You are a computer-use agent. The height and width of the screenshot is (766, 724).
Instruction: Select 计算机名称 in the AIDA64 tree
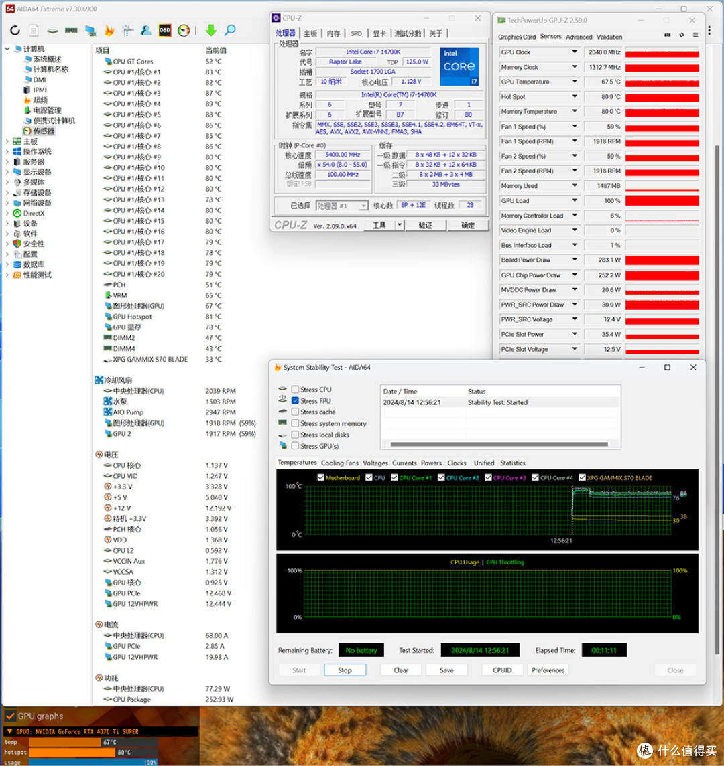click(x=50, y=70)
